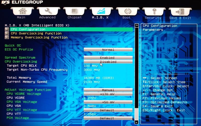Toggle CPU Overclocking Disabled option
201x126 pixels.
click(108, 62)
